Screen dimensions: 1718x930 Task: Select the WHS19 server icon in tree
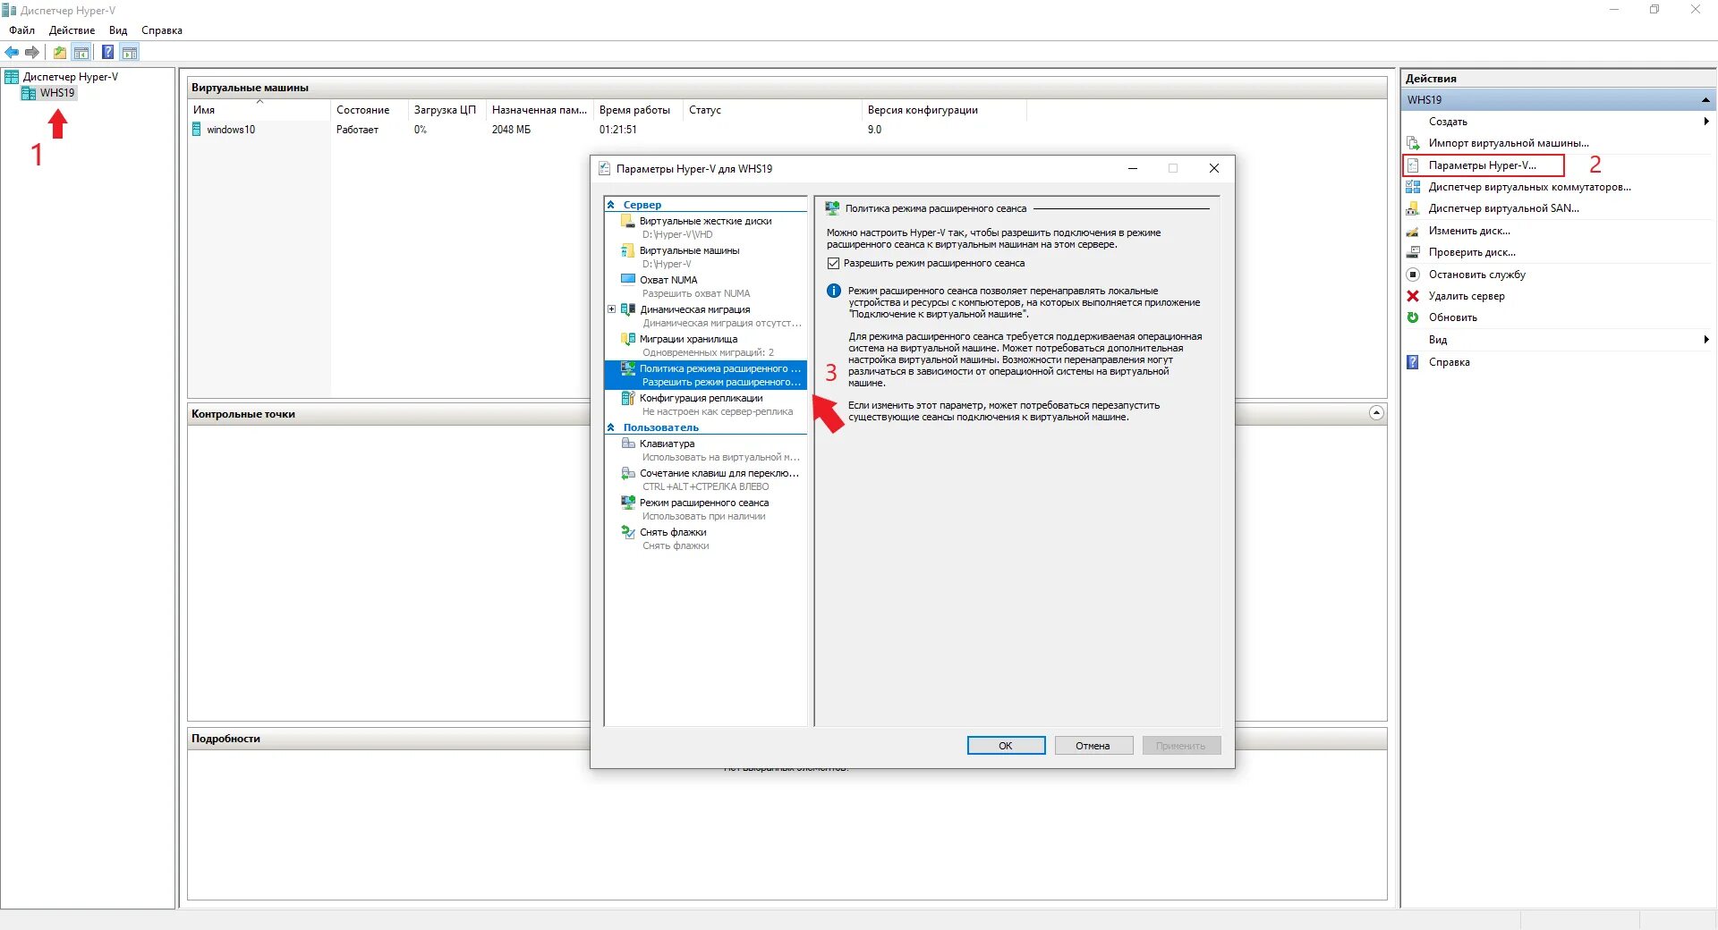[29, 93]
